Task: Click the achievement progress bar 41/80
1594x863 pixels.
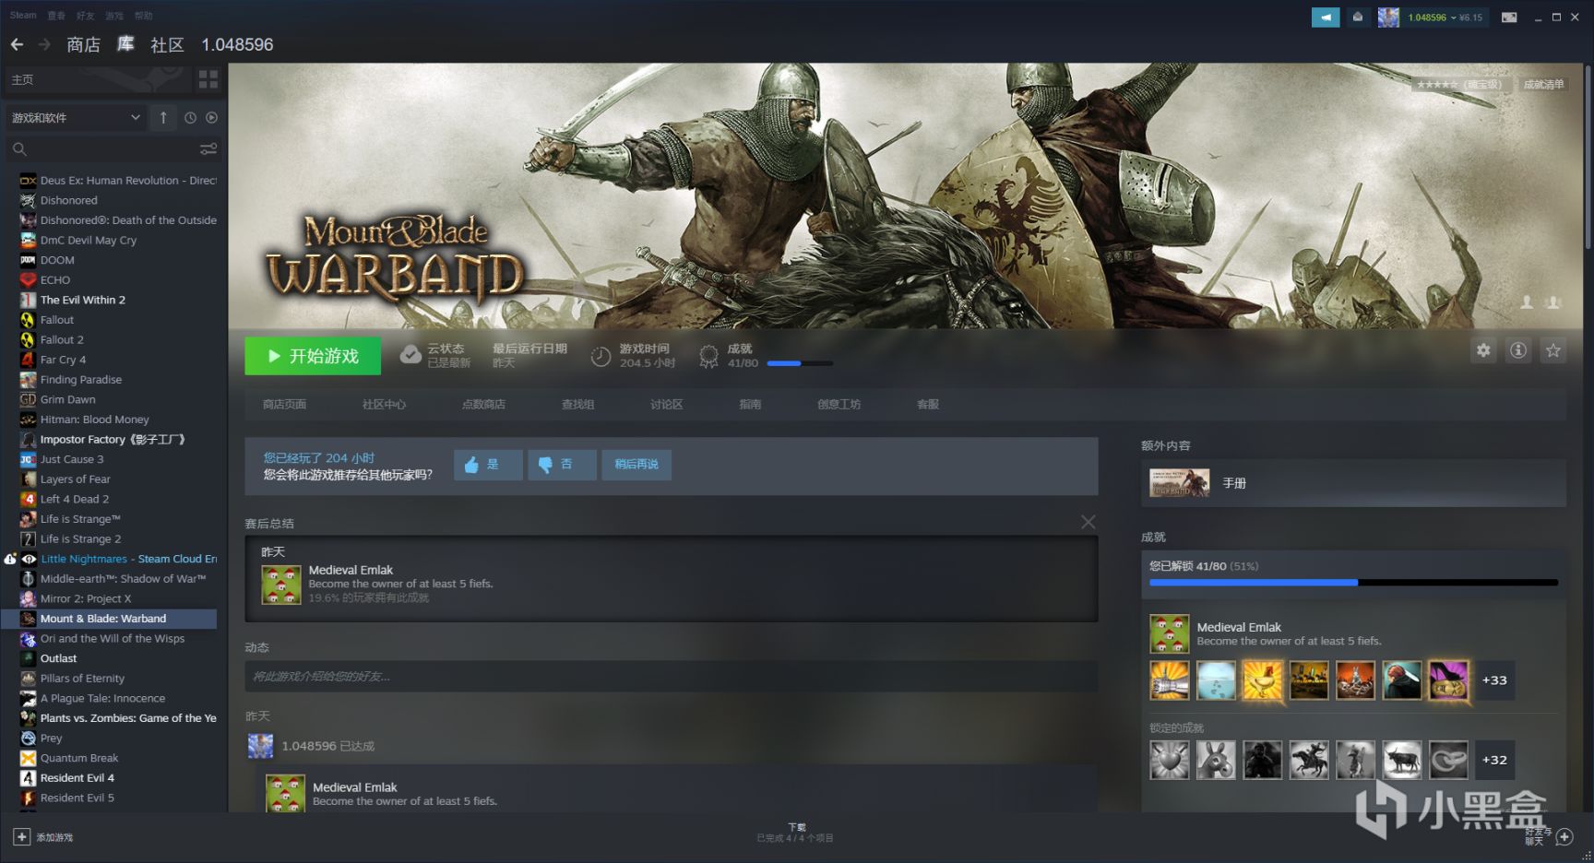Action: coord(1353,583)
